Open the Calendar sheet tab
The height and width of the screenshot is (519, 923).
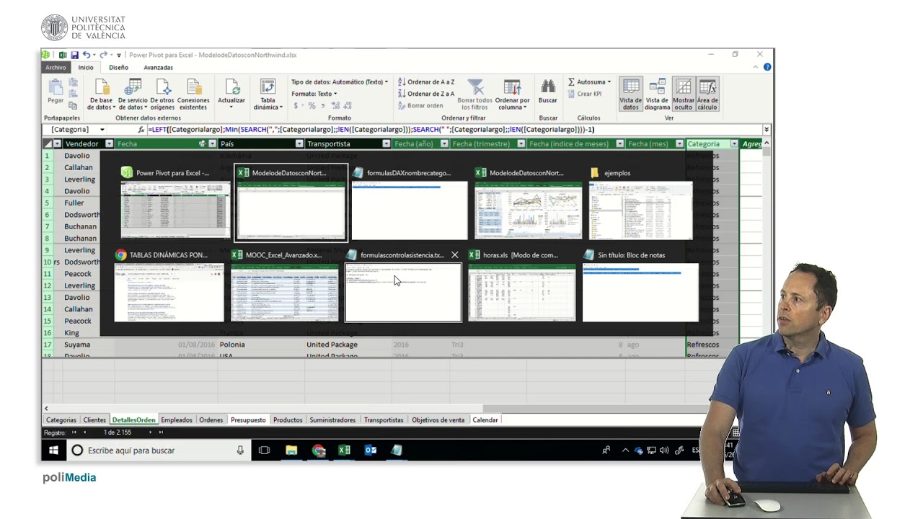tap(485, 420)
